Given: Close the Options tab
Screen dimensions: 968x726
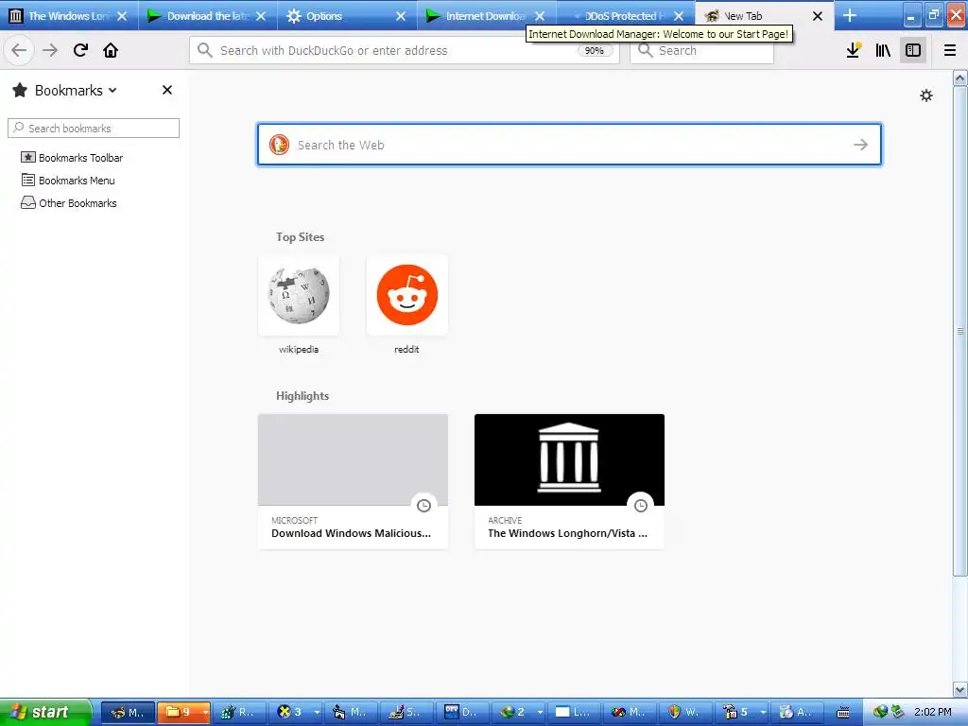Looking at the screenshot, I should (x=401, y=16).
